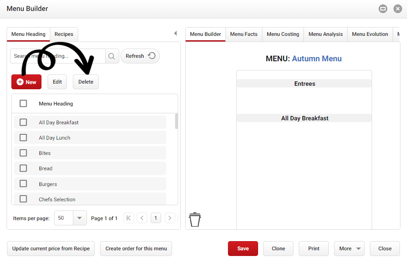Check the Bites checkbox
This screenshot has height=263, width=407.
(23, 153)
